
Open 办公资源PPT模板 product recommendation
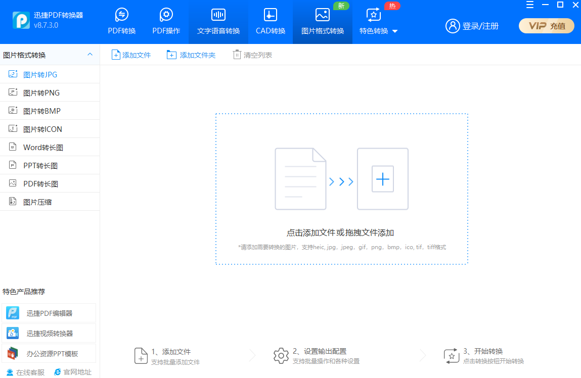(x=49, y=354)
